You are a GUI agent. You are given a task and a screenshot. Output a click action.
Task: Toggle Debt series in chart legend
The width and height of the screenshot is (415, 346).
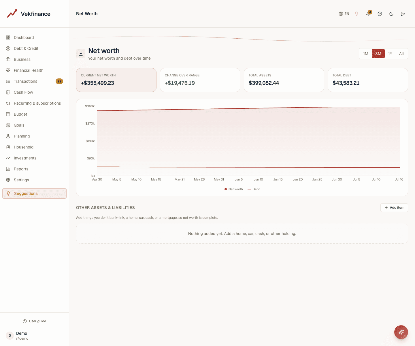pyautogui.click(x=254, y=189)
